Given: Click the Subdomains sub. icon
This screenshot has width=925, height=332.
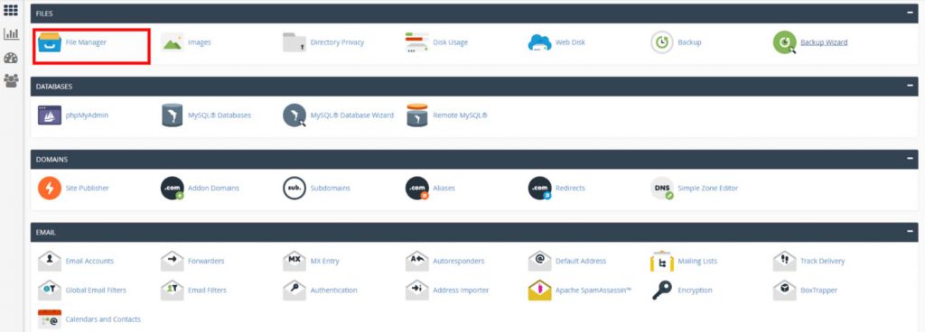Looking at the screenshot, I should click(294, 189).
